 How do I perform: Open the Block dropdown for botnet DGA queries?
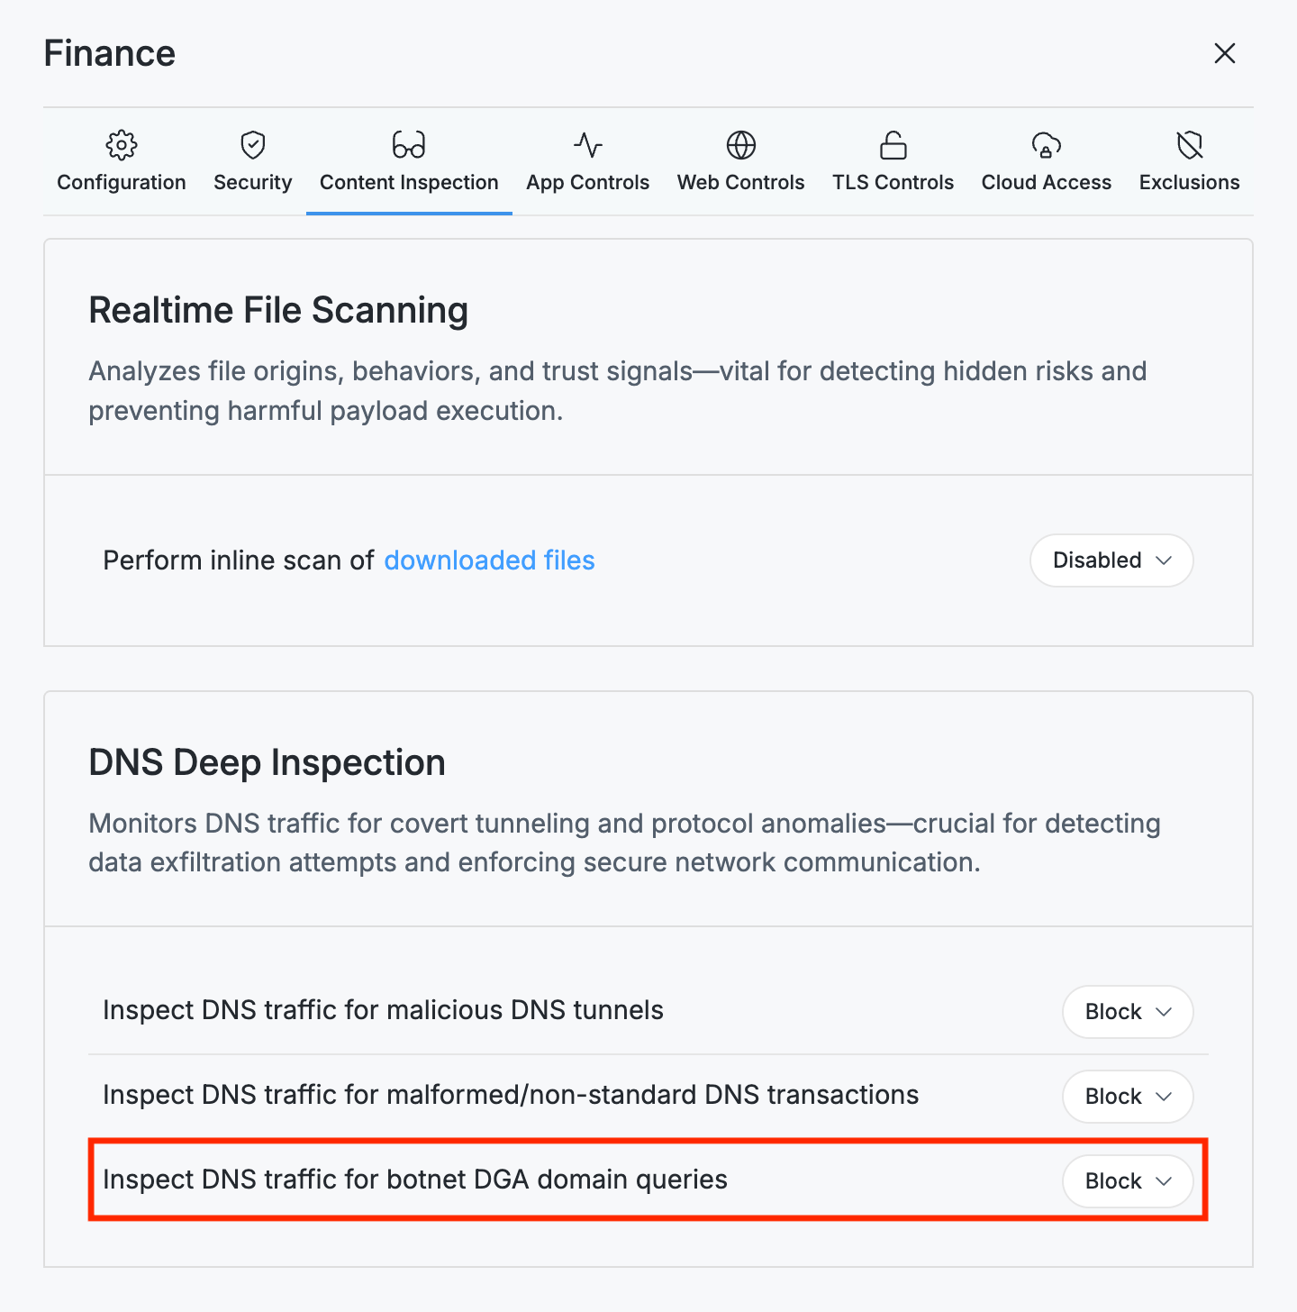(x=1127, y=1180)
